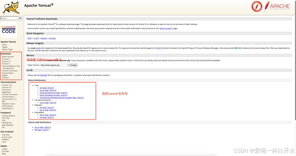Open Tools under Get Involved

coord(4,142)
